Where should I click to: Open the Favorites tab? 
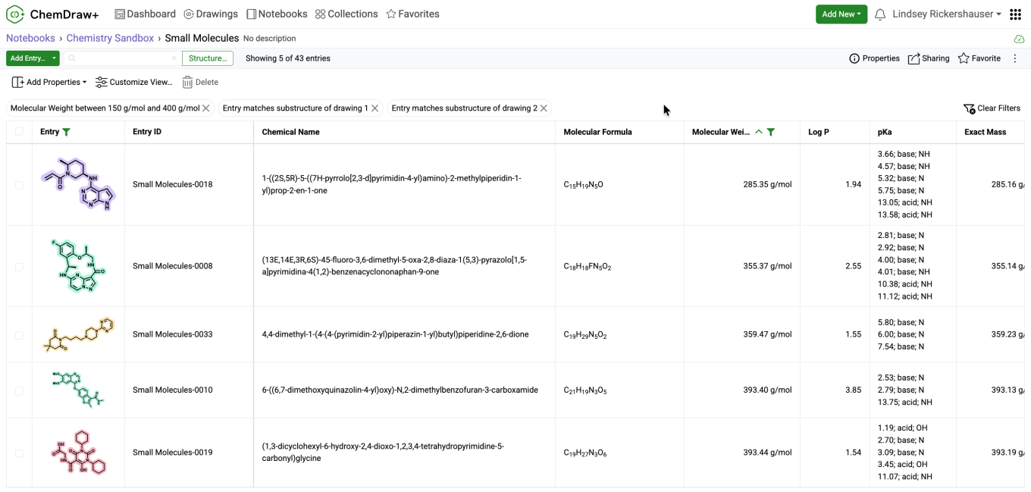click(412, 14)
